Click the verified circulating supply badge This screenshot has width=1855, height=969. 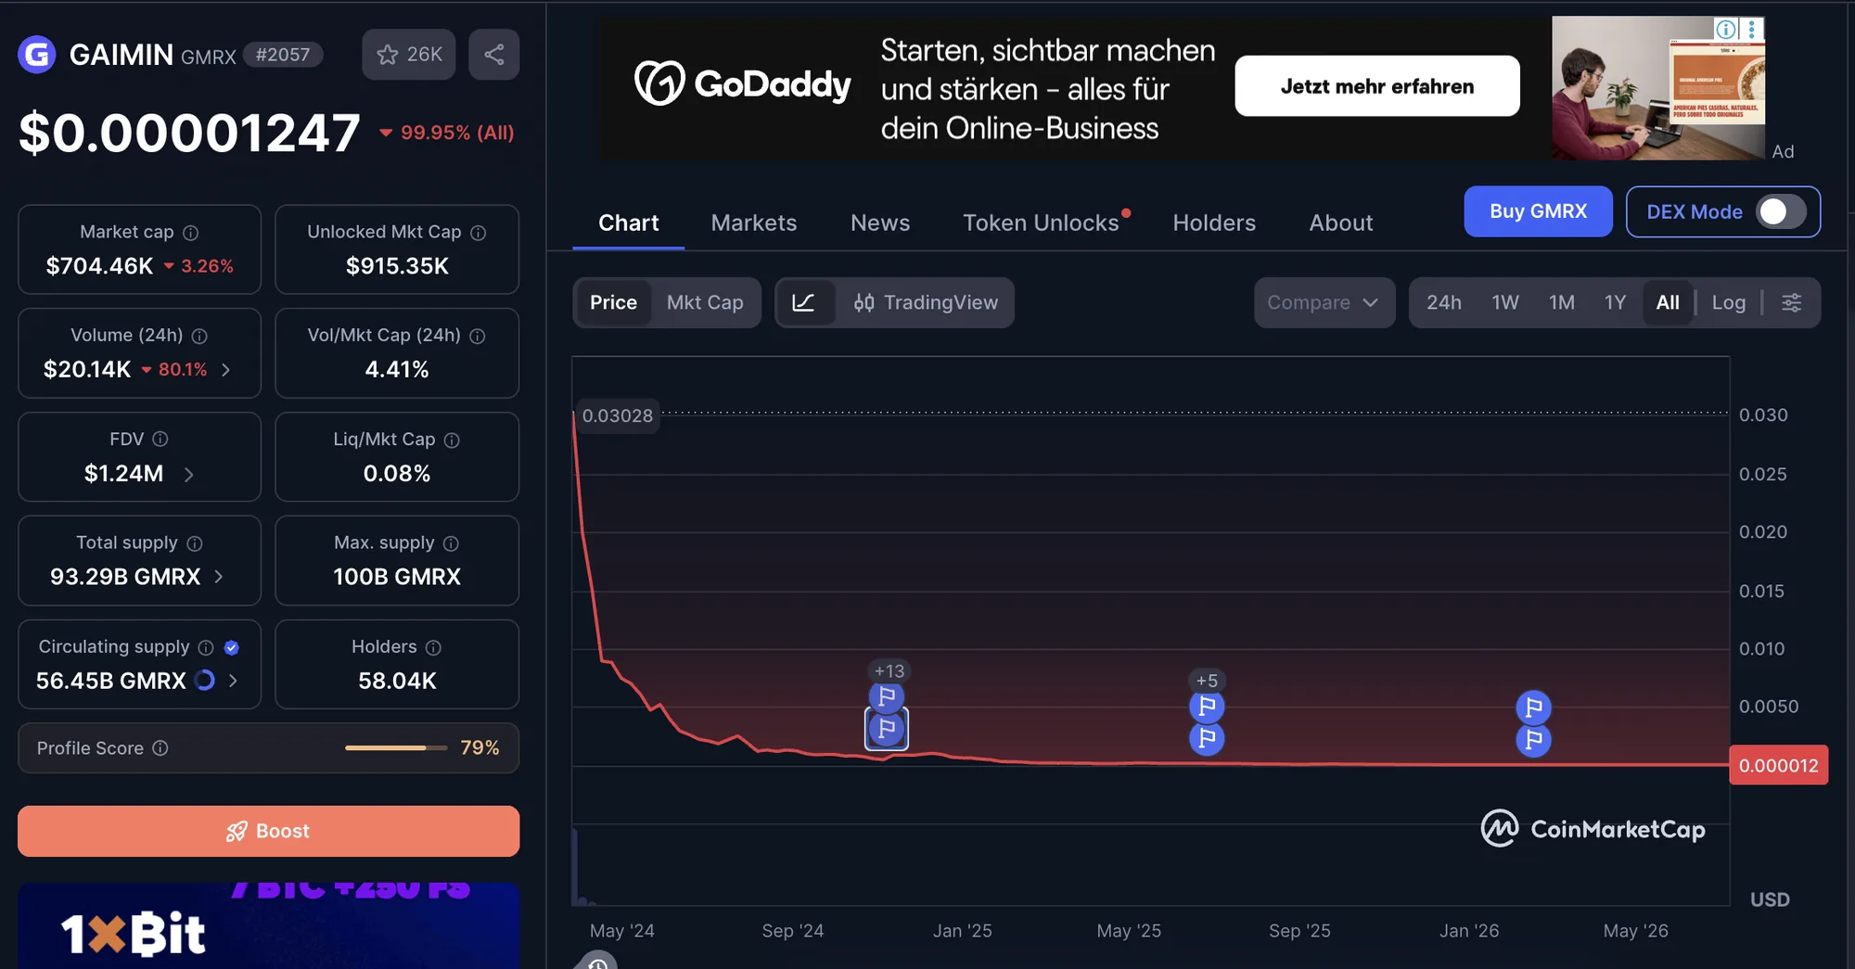(x=232, y=647)
